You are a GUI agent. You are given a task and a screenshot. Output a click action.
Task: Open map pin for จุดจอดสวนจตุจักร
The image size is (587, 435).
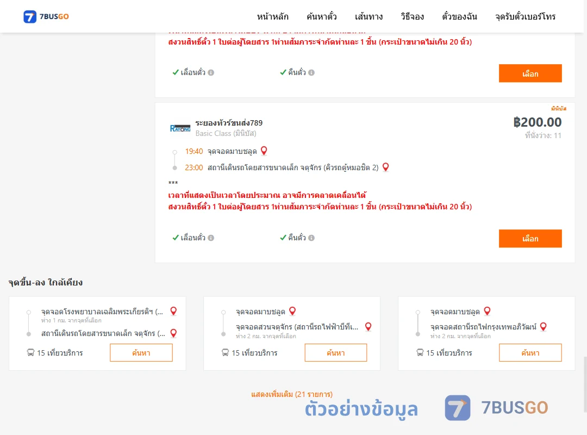[x=369, y=327]
